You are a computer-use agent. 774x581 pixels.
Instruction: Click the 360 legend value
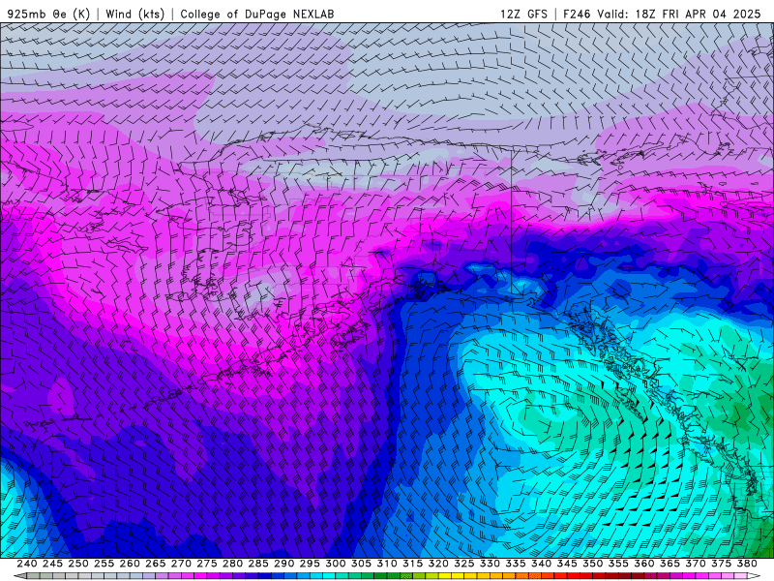(643, 564)
